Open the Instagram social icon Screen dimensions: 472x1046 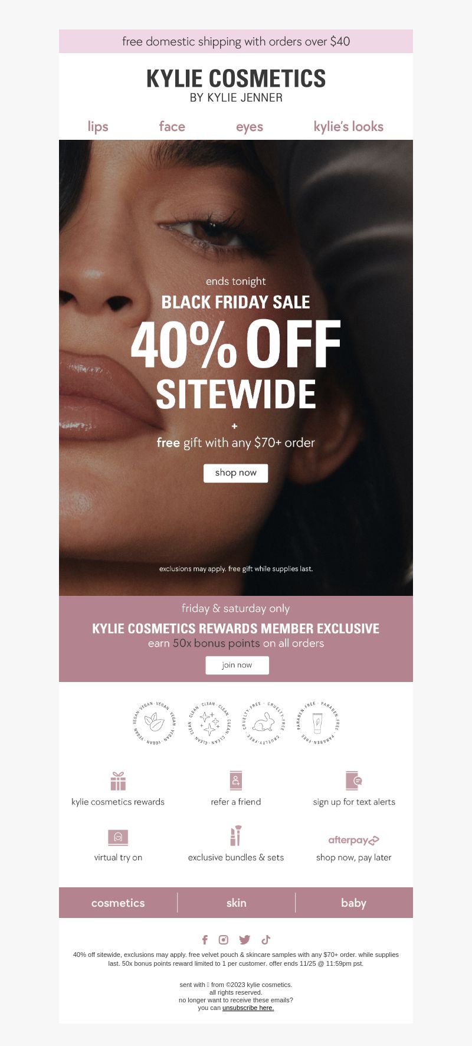224,940
